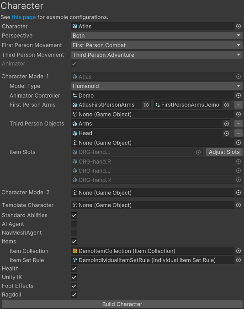Open the First Person Movement dropdown
The width and height of the screenshot is (244, 309).
[157, 45]
